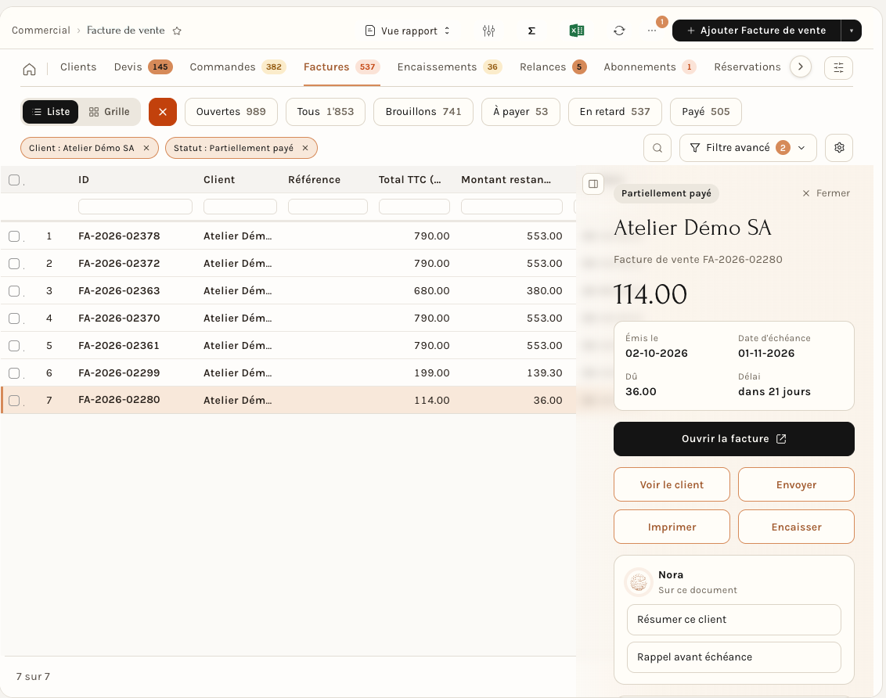
Task: Select the checkbox for FA-2026-02299
Action: [14, 373]
